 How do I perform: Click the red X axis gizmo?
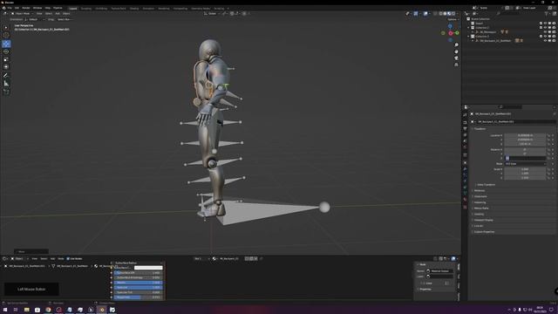click(451, 33)
